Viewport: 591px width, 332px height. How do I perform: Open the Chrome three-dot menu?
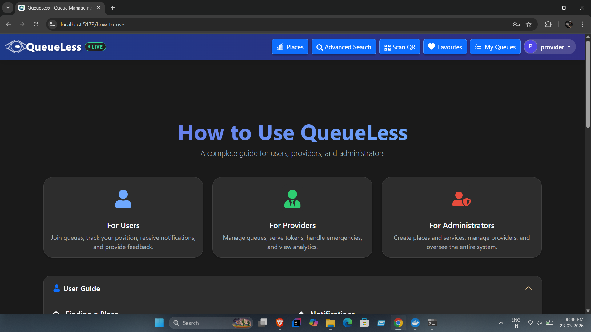[582, 24]
